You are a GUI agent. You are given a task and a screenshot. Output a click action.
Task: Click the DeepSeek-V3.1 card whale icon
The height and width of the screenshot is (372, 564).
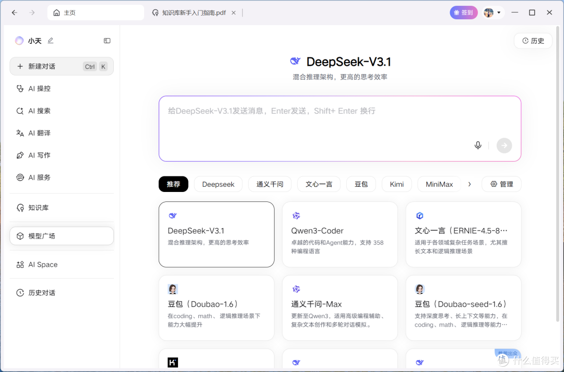pyautogui.click(x=173, y=215)
